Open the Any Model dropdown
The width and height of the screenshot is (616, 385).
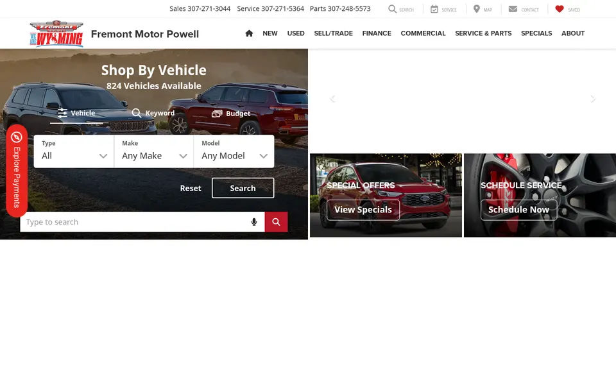[234, 151]
